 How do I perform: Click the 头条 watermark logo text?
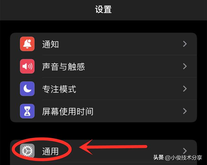point(158,157)
